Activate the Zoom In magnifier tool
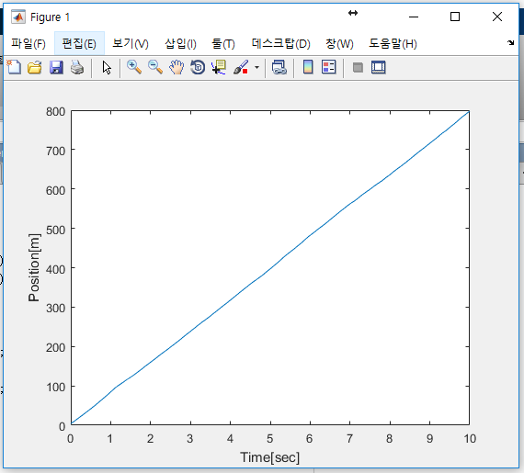524x473 pixels. pyautogui.click(x=134, y=67)
